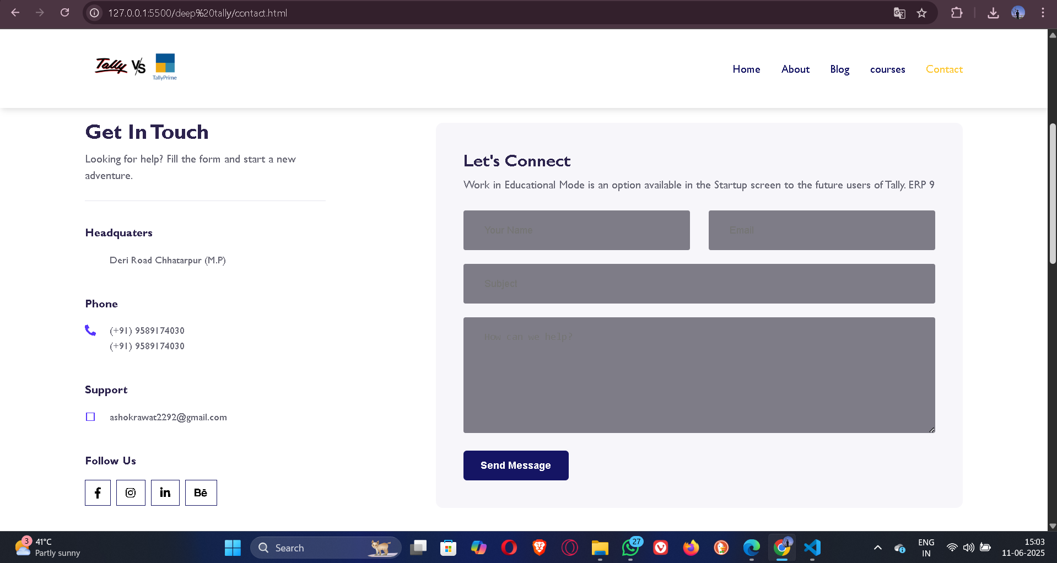Open Google Translate icon in the address bar
1057x563 pixels.
(x=899, y=13)
